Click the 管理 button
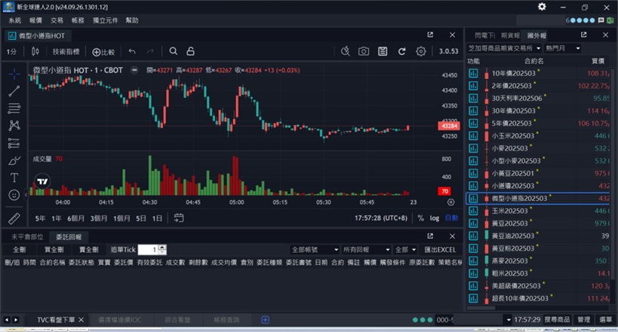Viewport: 618px width, 332px height. [584, 320]
